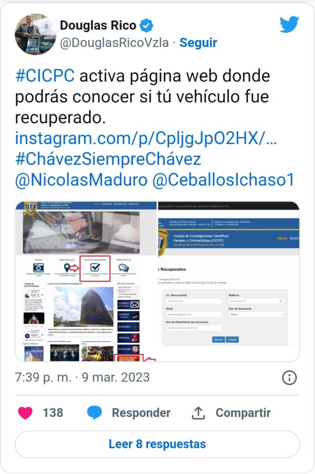Open Douglas Rico's profile picture
The height and width of the screenshot is (474, 315).
pyautogui.click(x=35, y=34)
